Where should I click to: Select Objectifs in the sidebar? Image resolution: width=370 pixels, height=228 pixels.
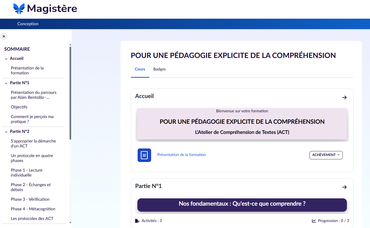(x=19, y=107)
